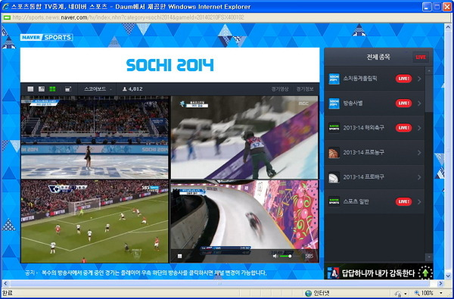
Task: Click the address bar URL field
Action: tap(225, 17)
